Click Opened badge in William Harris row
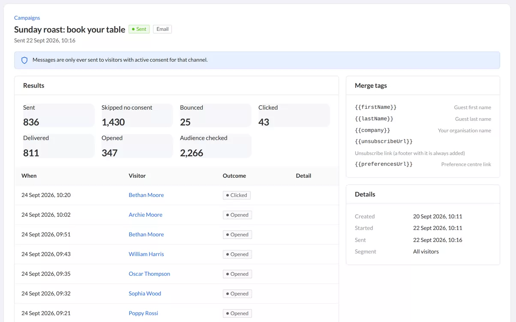The image size is (516, 322). [237, 254]
